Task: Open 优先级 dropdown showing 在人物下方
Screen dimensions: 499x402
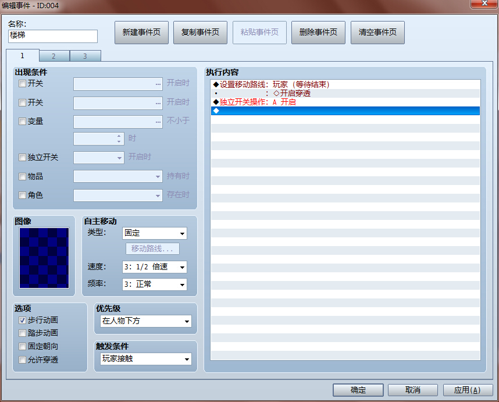Action: (146, 321)
